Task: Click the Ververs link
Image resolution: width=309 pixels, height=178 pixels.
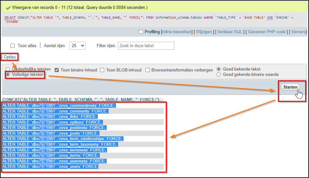Action: [299, 32]
